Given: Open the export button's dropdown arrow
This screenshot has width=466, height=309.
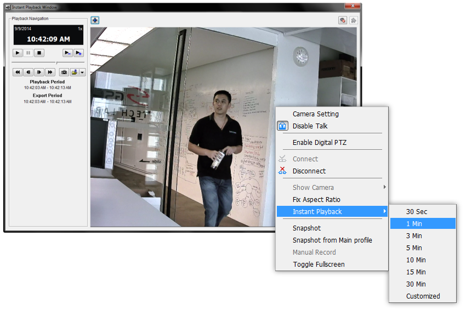Looking at the screenshot, I should tap(82, 72).
